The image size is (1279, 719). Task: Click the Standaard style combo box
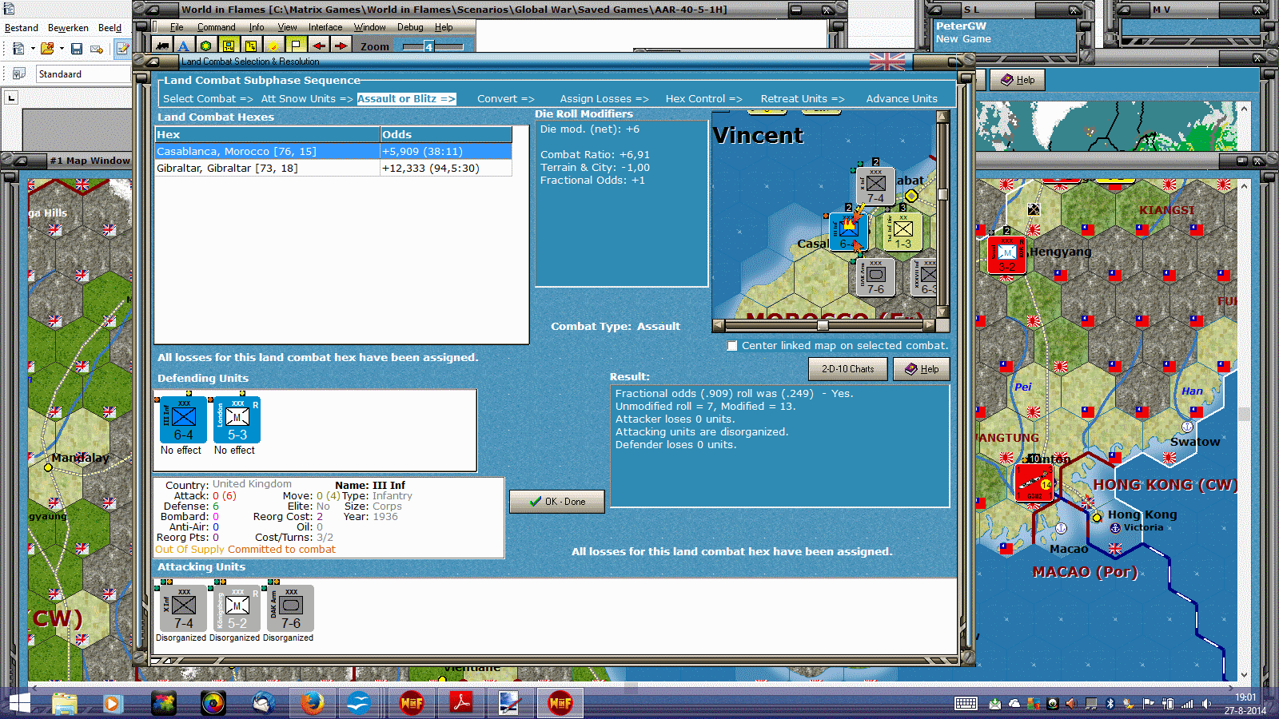pos(83,74)
